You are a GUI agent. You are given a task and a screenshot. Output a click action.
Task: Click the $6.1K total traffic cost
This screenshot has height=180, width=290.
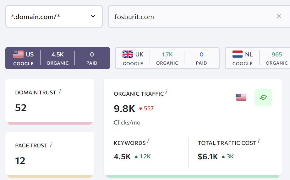click(x=208, y=156)
